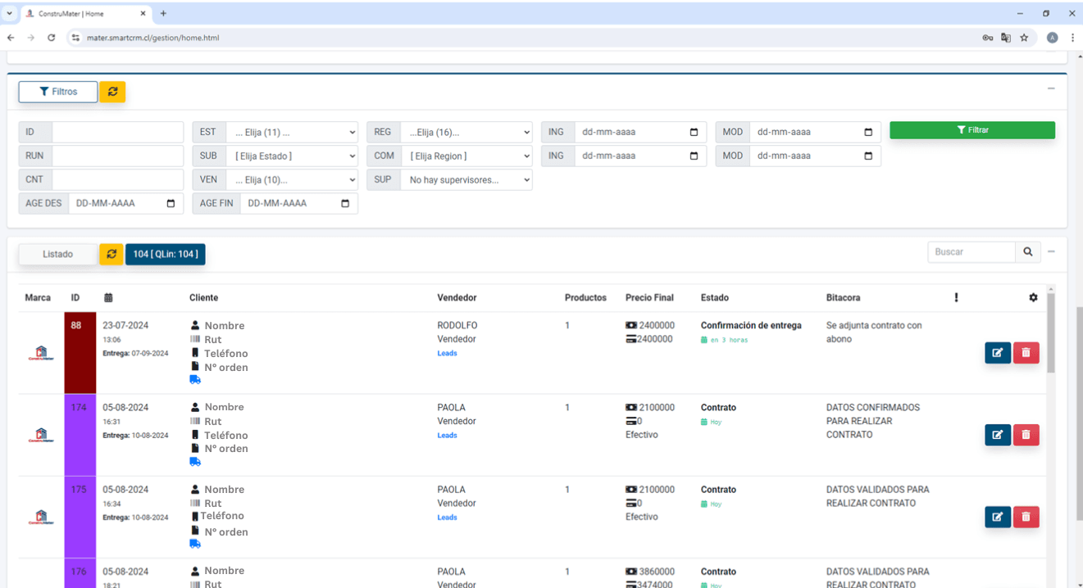
Task: Click the browser address bar URL
Action: [153, 38]
